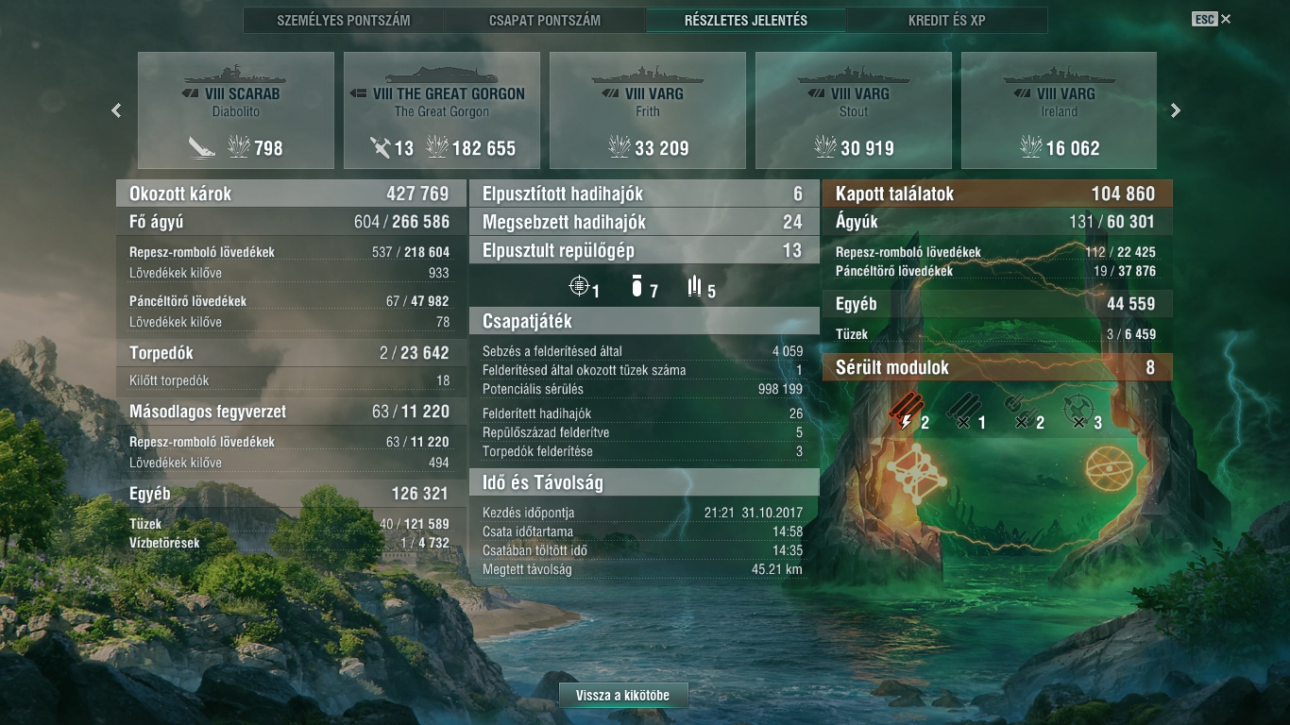Show previous ships with the left arrow
Screen dimensions: 1290x725
(x=116, y=110)
